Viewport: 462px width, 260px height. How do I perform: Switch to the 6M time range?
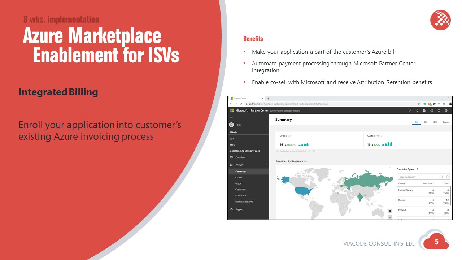(426, 122)
